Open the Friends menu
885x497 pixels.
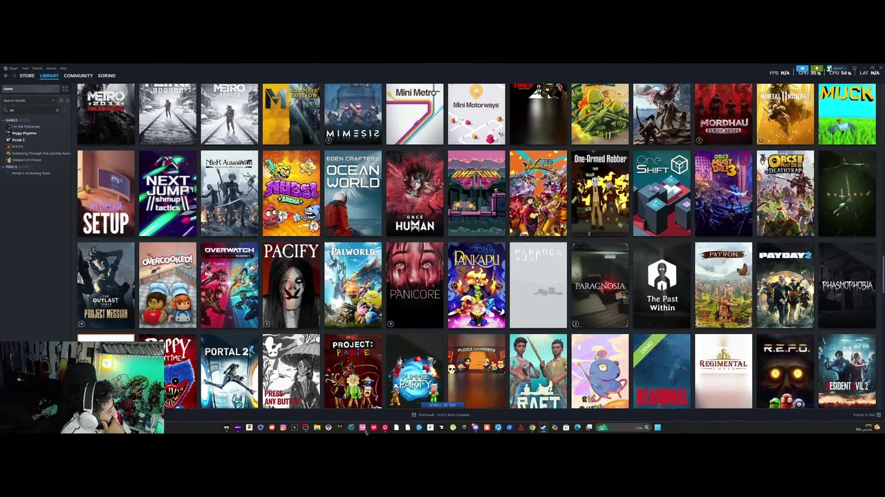pos(37,68)
